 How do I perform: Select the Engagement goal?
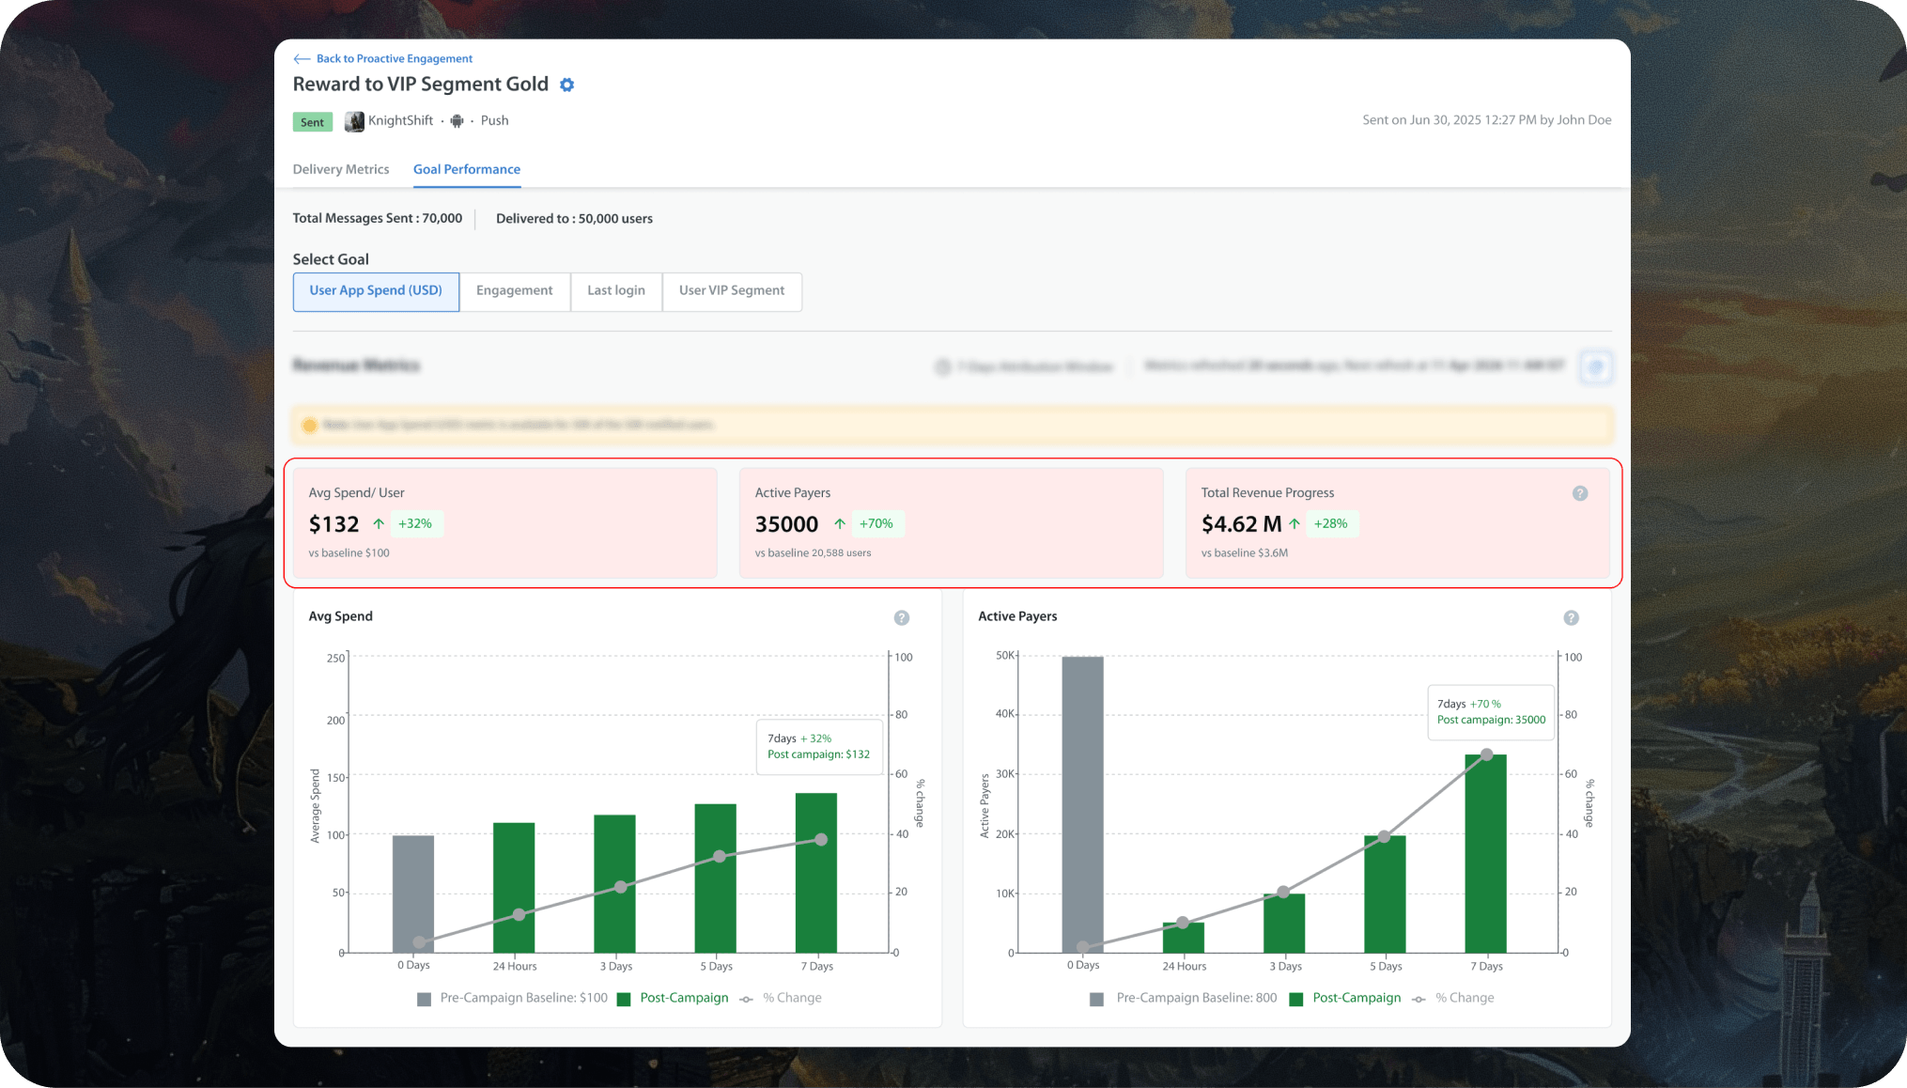515,291
